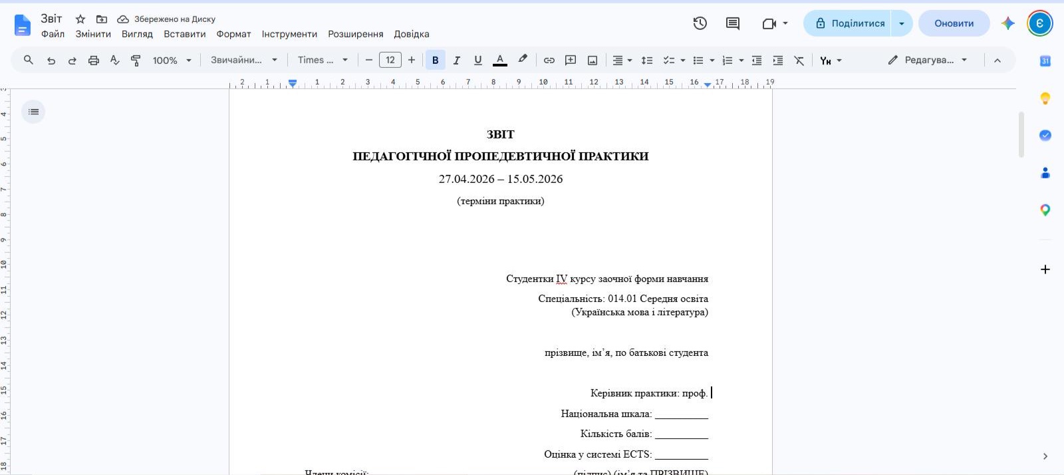
Task: Open the paragraph style dropdown Звичайни...
Action: point(244,60)
